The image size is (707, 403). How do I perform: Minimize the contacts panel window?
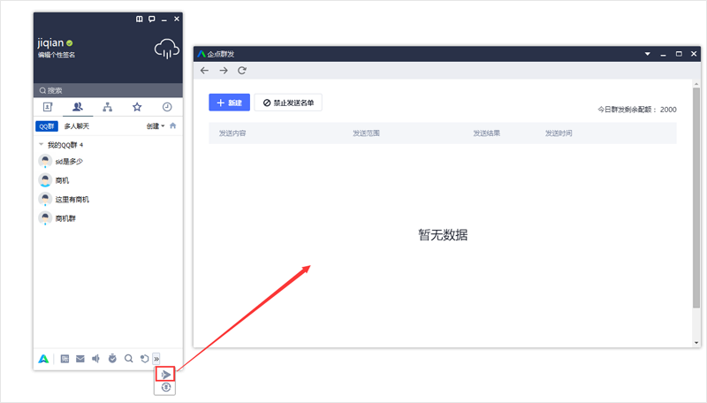tap(164, 19)
